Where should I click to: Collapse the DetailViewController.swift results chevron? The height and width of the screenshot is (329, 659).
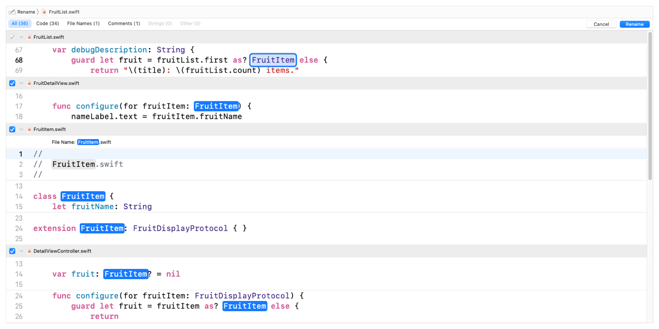pos(21,251)
